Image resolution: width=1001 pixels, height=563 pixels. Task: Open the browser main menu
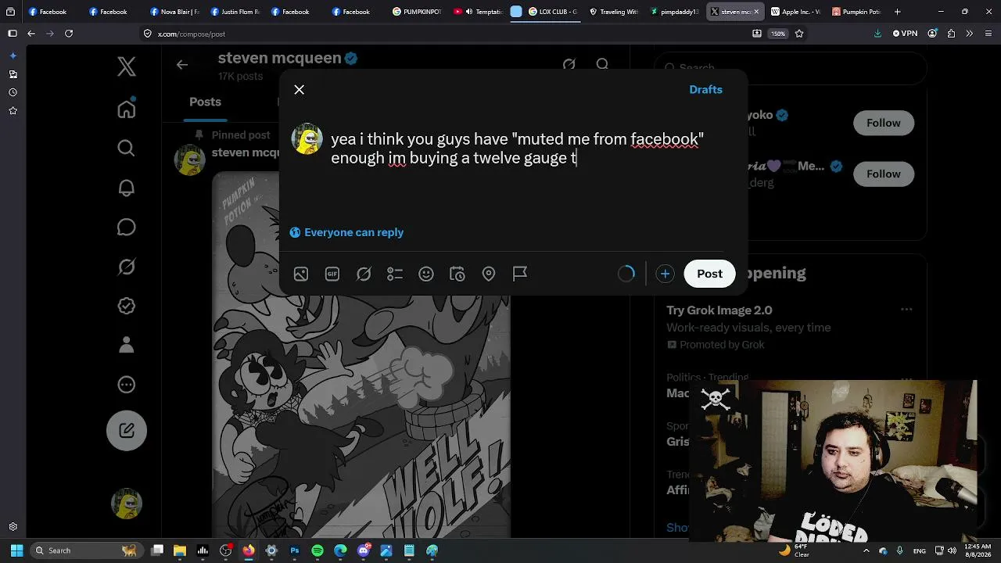coord(988,34)
